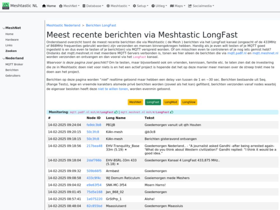Click the MeshNet menu icon

click(61, 6)
